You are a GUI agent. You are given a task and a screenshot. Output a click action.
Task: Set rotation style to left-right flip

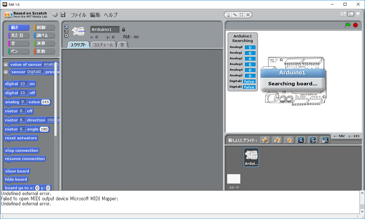67,31
